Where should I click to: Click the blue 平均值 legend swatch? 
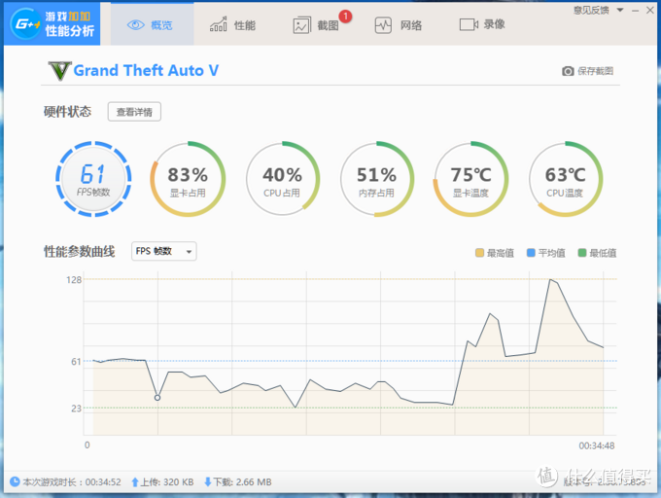(531, 253)
